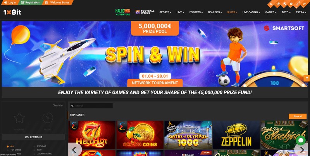310x156 pixels.
Task: Open the EN language dropdown
Action: (x=304, y=4)
